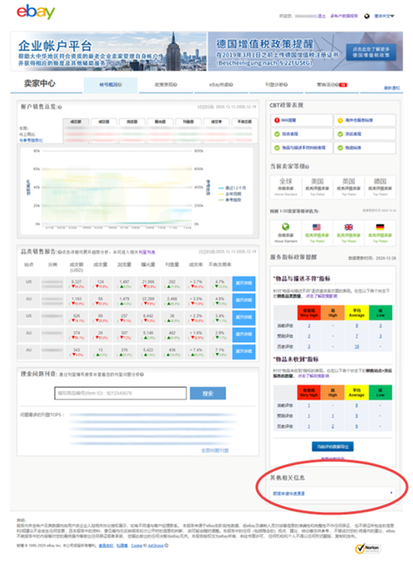Select the 成交额 chart tab
Screen dimensions: 413x567
[75, 121]
